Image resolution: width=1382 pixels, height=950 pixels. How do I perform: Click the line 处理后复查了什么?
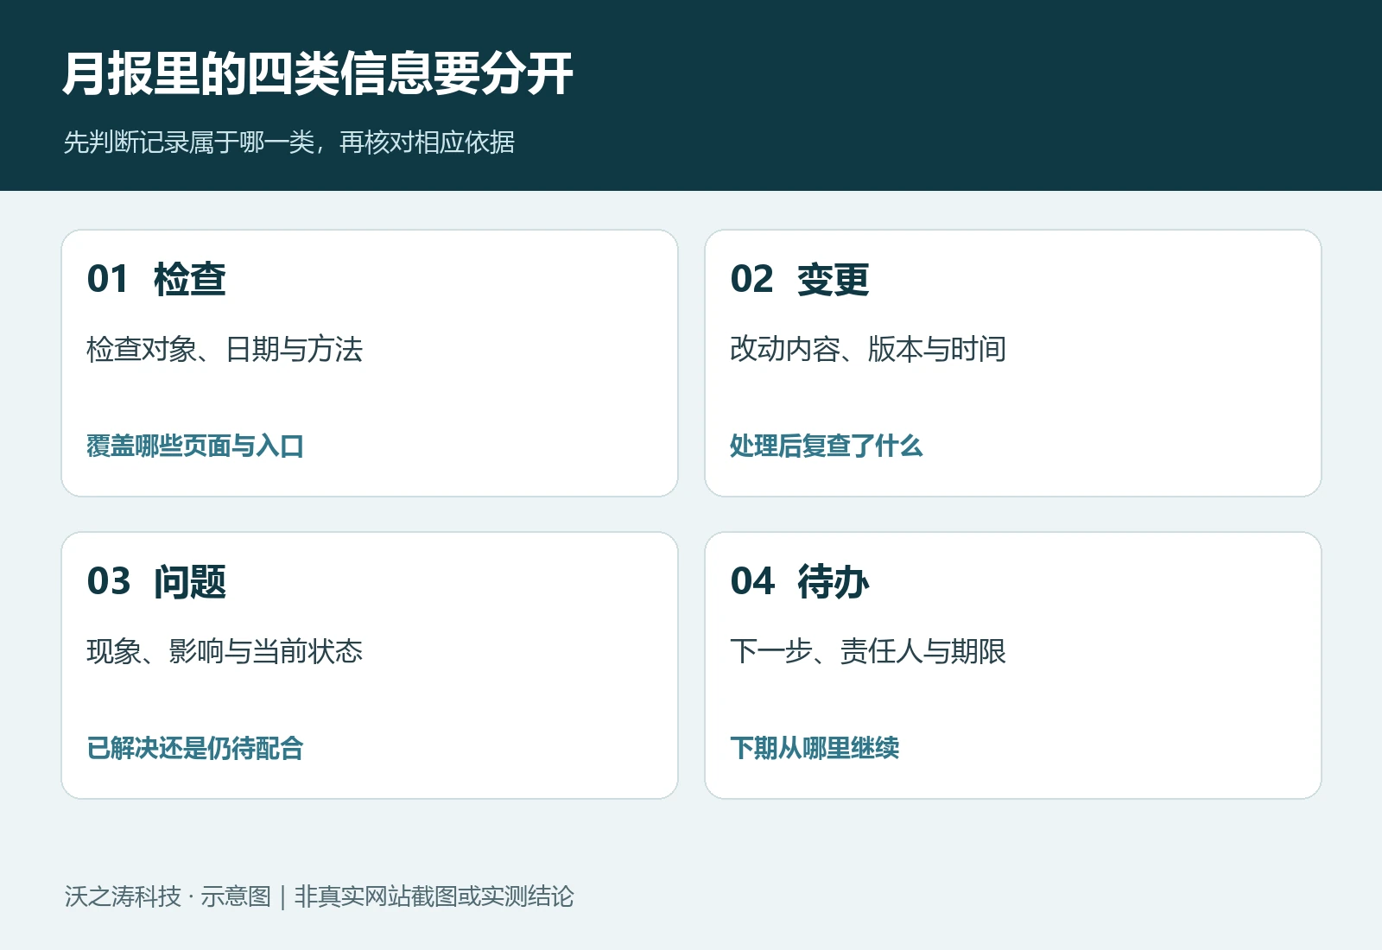coord(827,446)
